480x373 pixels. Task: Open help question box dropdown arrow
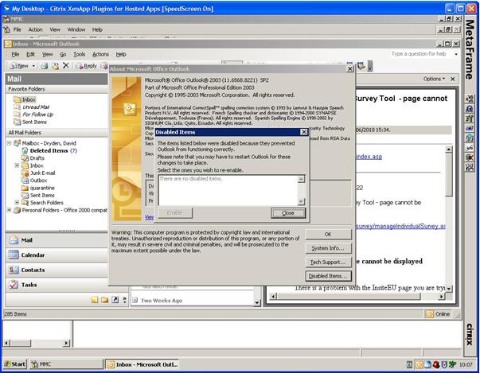(456, 54)
